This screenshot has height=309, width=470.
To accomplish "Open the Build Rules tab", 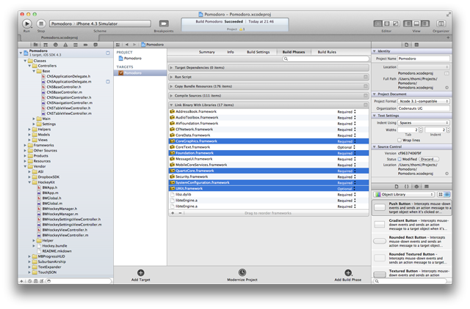I will point(326,52).
